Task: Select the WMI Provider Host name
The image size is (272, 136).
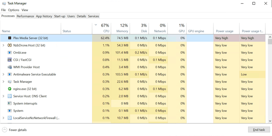Action: (26, 67)
